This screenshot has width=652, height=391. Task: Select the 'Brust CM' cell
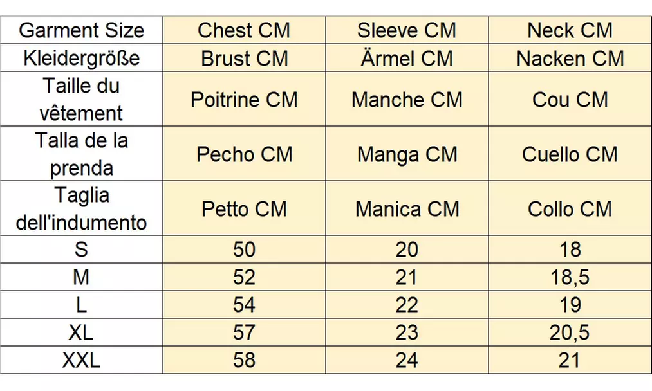(244, 59)
